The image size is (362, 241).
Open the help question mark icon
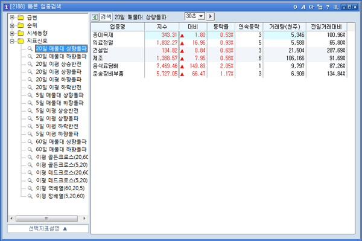pos(328,7)
